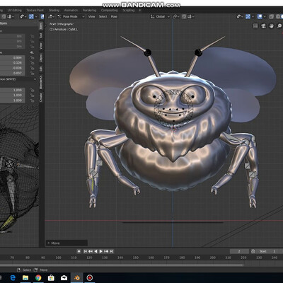Open rotation mode (WXYZ) dropdown

click(x=18, y=79)
